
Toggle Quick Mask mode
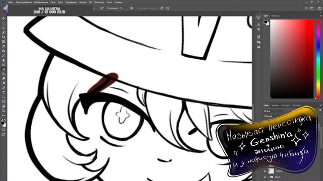click(4, 130)
